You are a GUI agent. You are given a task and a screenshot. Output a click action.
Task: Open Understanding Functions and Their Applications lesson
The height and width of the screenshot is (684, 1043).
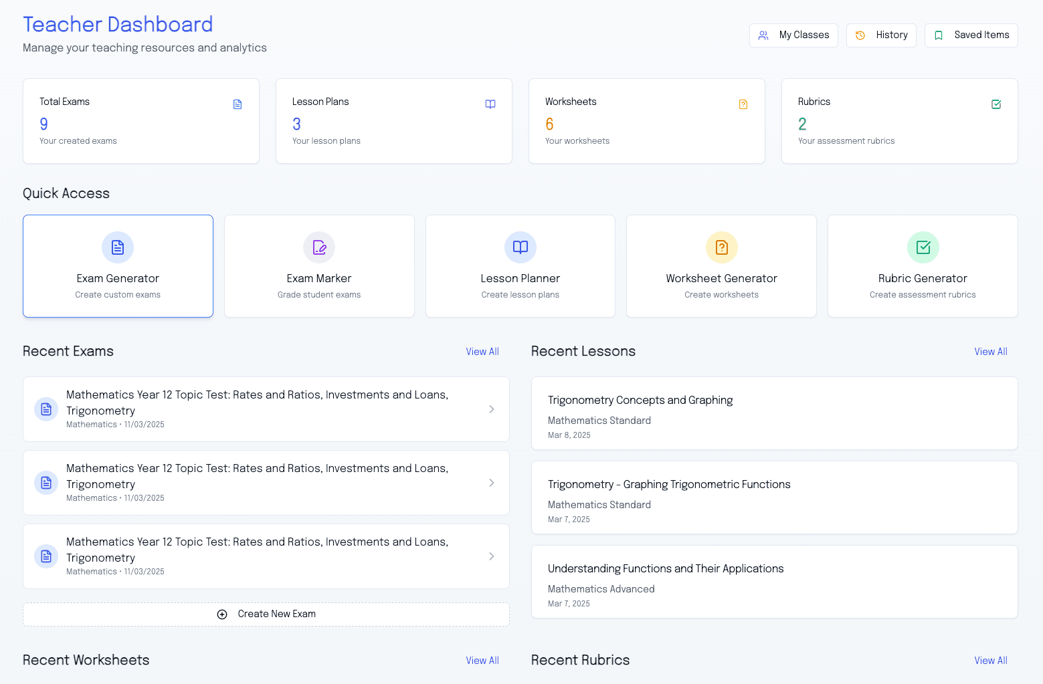point(774,582)
